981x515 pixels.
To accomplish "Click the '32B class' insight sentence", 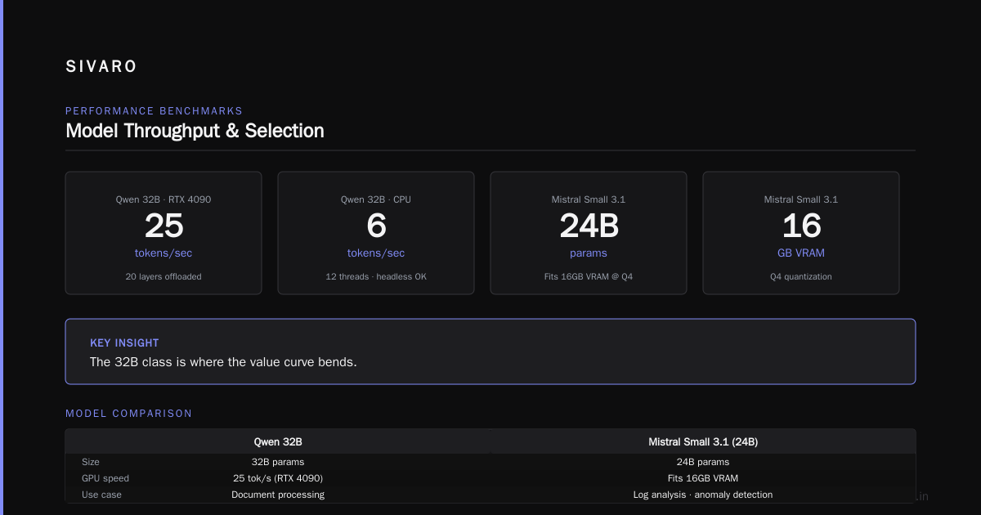I will 223,361.
